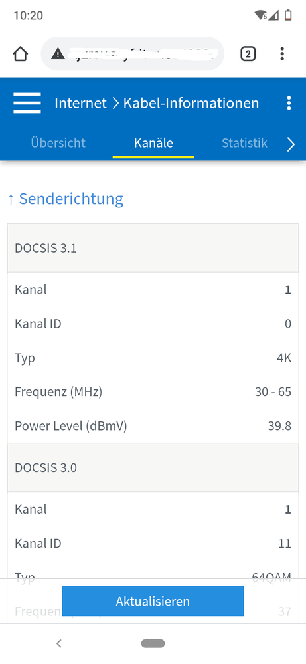Tap the URL address bar field

(x=132, y=54)
